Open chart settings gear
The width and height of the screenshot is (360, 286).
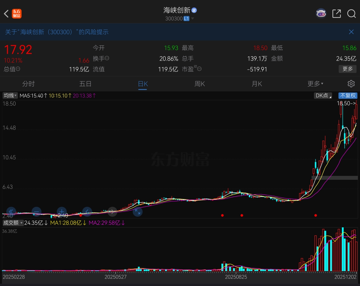351,84
